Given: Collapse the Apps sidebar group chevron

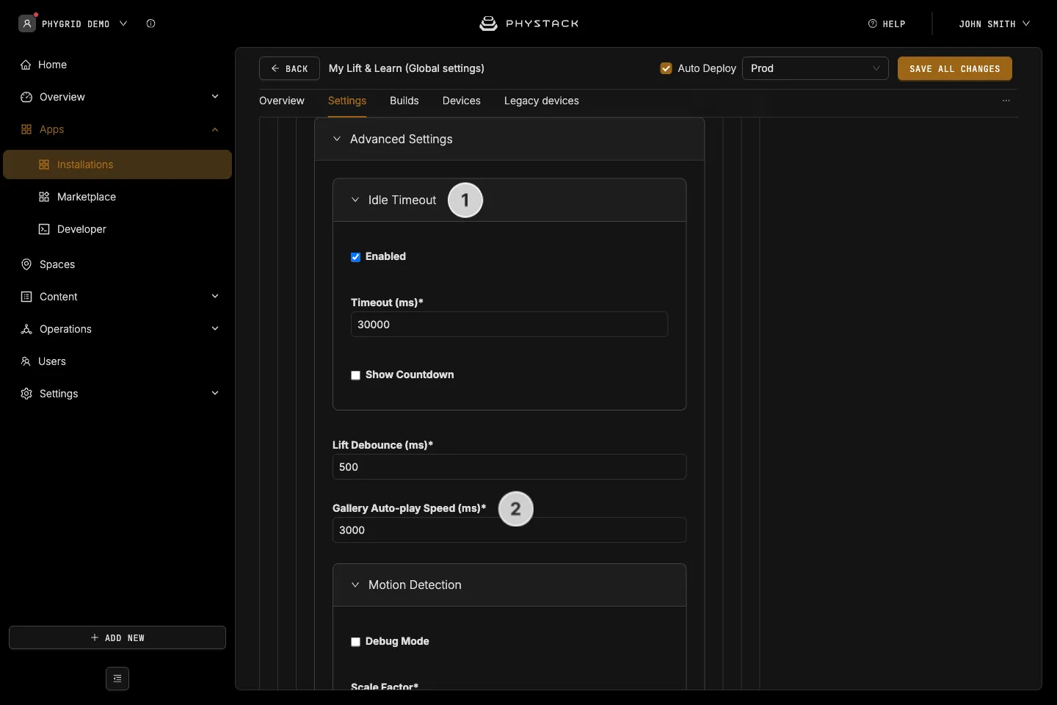Looking at the screenshot, I should pos(215,129).
